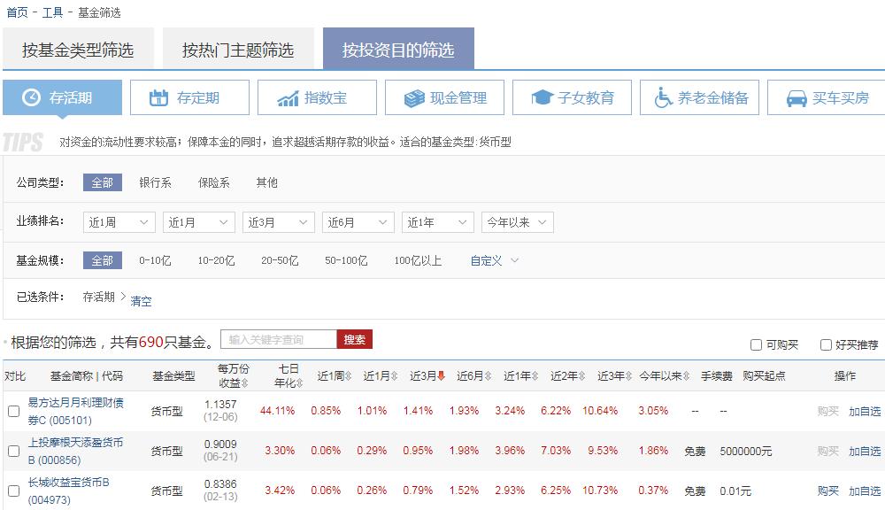The width and height of the screenshot is (885, 510).
Task: Open the 今年以来 ranking dropdown
Action: pyautogui.click(x=516, y=222)
